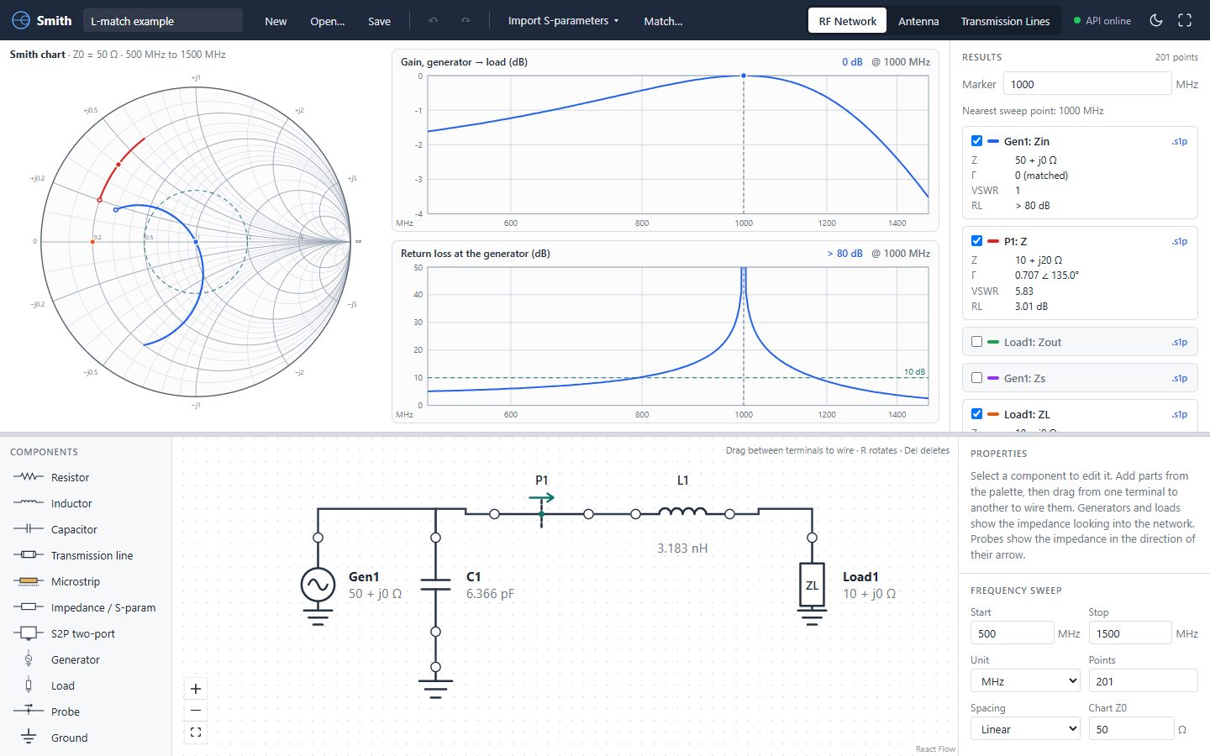Select the Probe palette icon
Screen dimensions: 1210x756
click(x=29, y=711)
